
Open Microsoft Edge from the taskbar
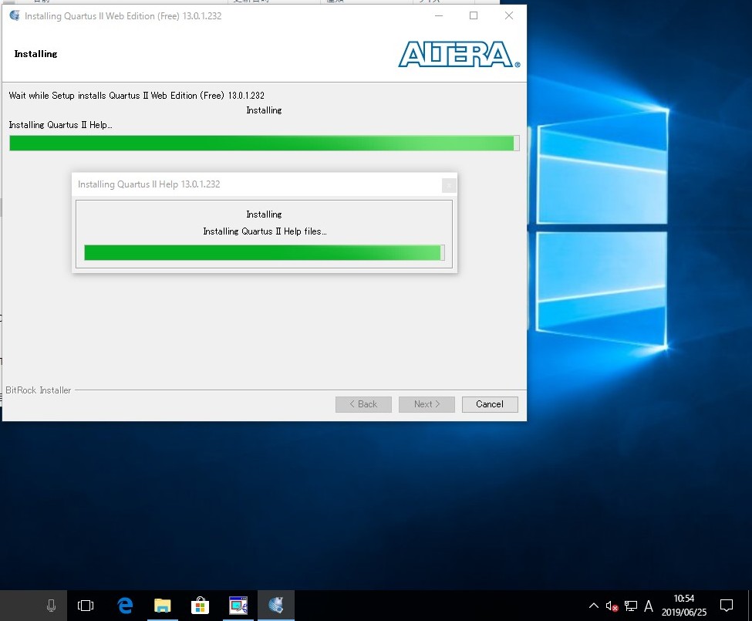(x=125, y=606)
